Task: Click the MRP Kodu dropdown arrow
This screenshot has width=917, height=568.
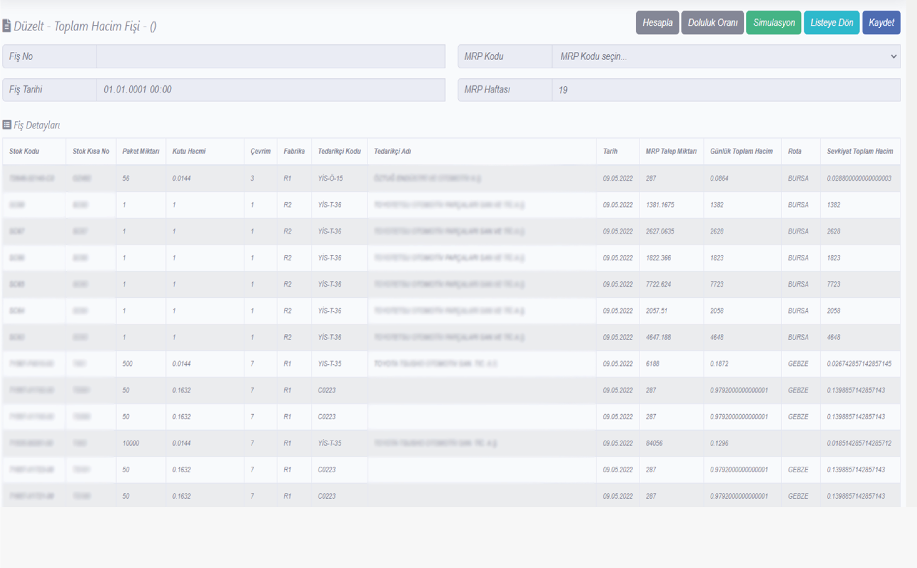Action: (893, 56)
